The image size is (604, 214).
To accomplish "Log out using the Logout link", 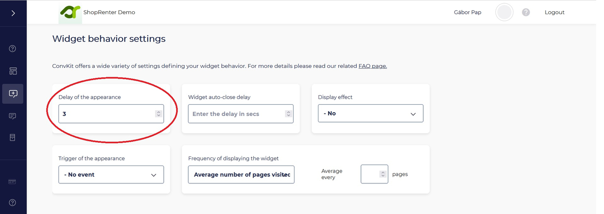I will click(554, 13).
